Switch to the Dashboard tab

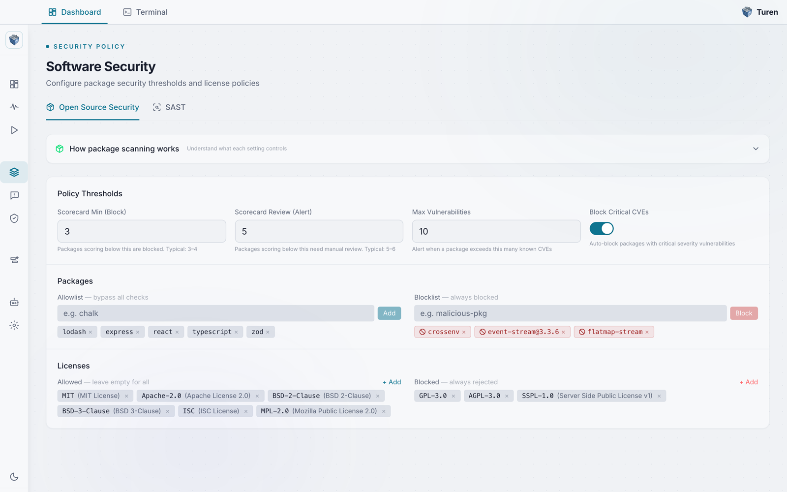[x=75, y=12]
